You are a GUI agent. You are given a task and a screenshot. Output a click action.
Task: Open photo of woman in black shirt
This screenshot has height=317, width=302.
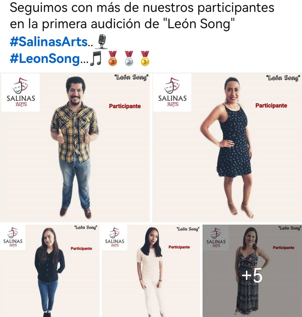coord(50,271)
